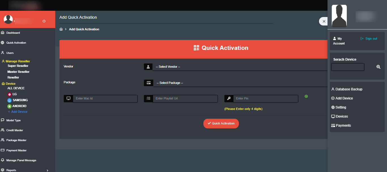Open Dashboard from the sidebar

click(13, 33)
